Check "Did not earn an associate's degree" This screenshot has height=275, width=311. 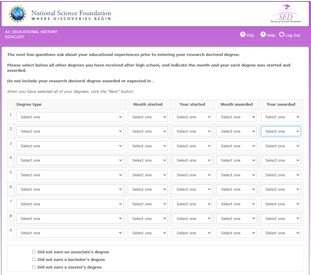pyautogui.click(x=34, y=252)
